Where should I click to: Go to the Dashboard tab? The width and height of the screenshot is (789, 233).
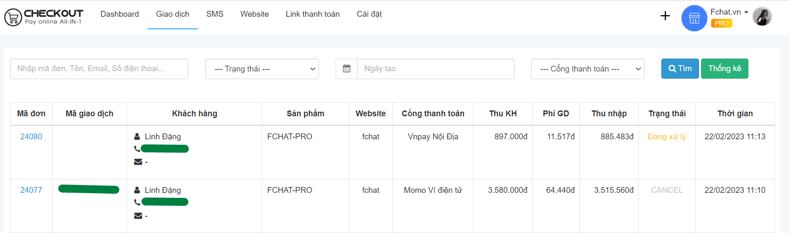click(119, 14)
